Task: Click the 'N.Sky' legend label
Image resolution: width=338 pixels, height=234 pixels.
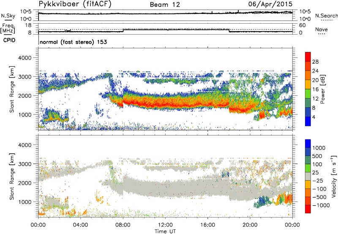Action: click(x=8, y=16)
